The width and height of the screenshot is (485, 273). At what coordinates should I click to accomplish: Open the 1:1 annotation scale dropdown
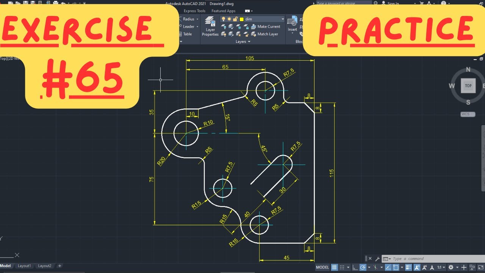pyautogui.click(x=441, y=267)
